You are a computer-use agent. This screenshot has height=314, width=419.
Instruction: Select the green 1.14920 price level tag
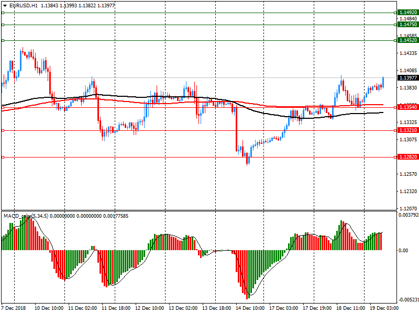click(x=407, y=13)
